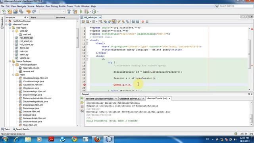Collapse code fold at line 16 body tag
The width and height of the screenshot is (254, 143).
point(87,56)
